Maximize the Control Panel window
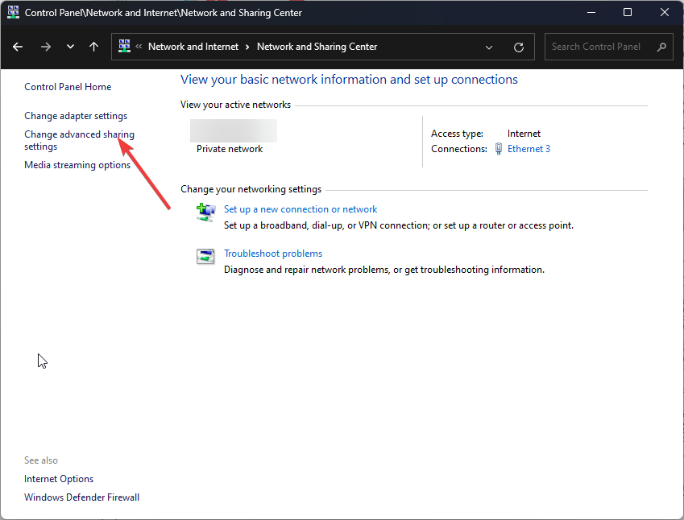 (628, 12)
